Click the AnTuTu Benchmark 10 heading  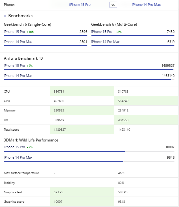(23, 58)
